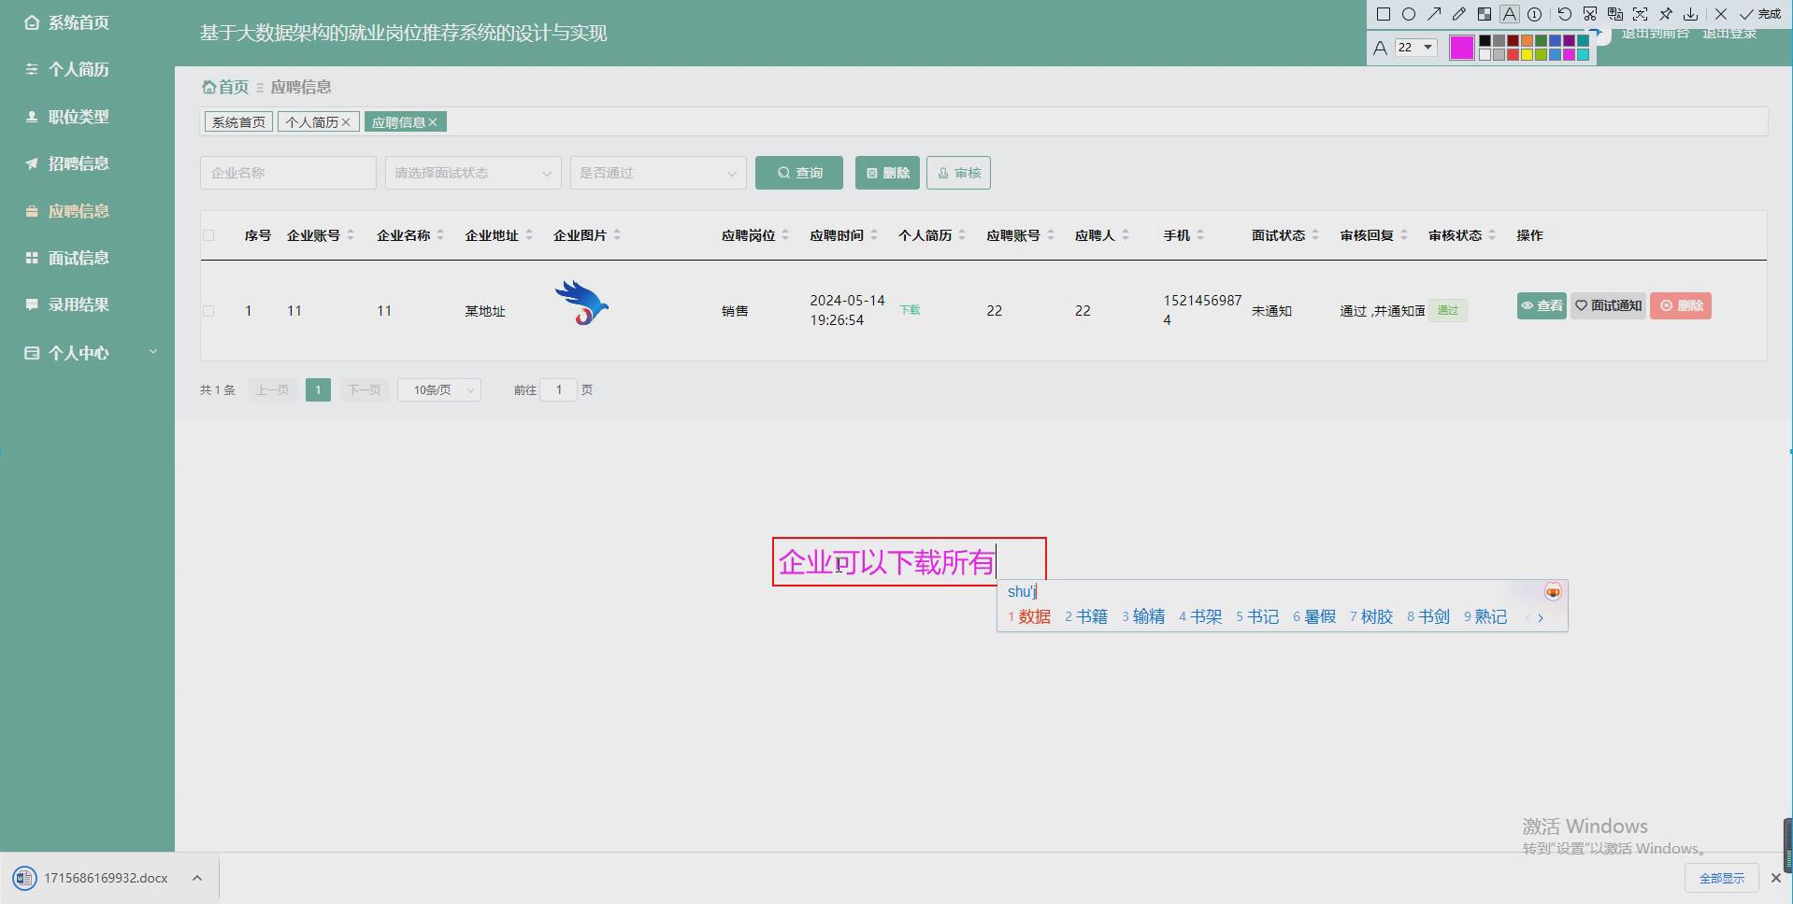Click the 查询 search button

[x=799, y=173]
